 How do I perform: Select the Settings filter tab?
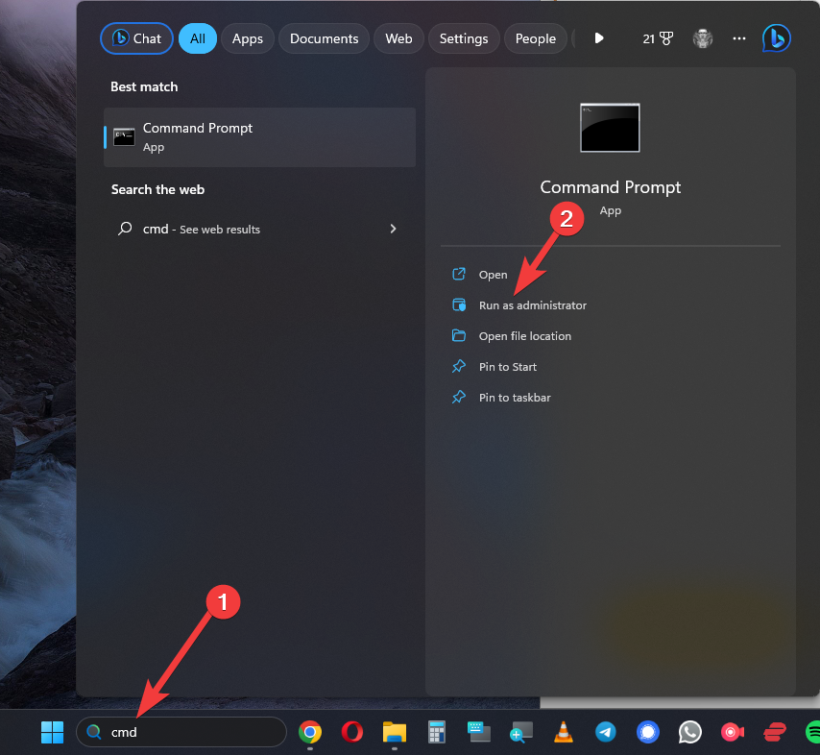pos(464,38)
